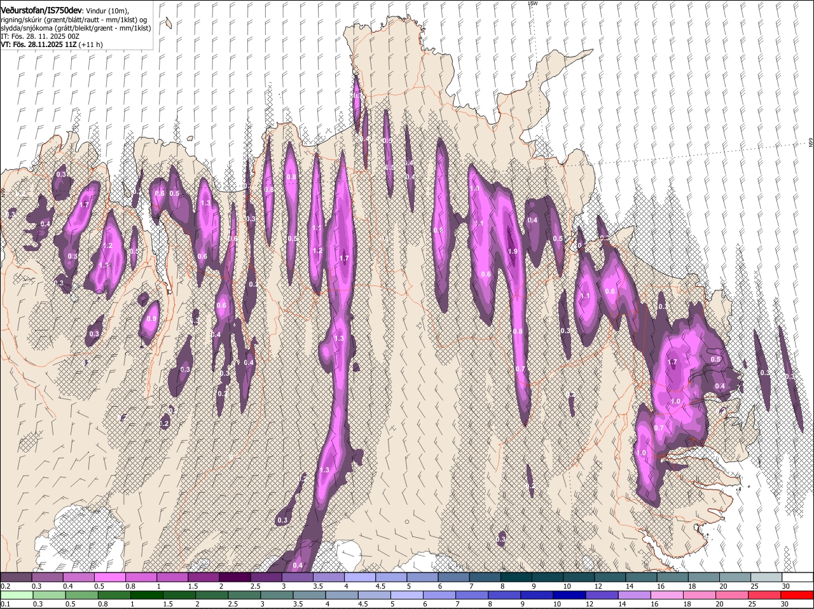Pick upper snow scale swatch starting at 3.5
814x609 pixels.
328,577
